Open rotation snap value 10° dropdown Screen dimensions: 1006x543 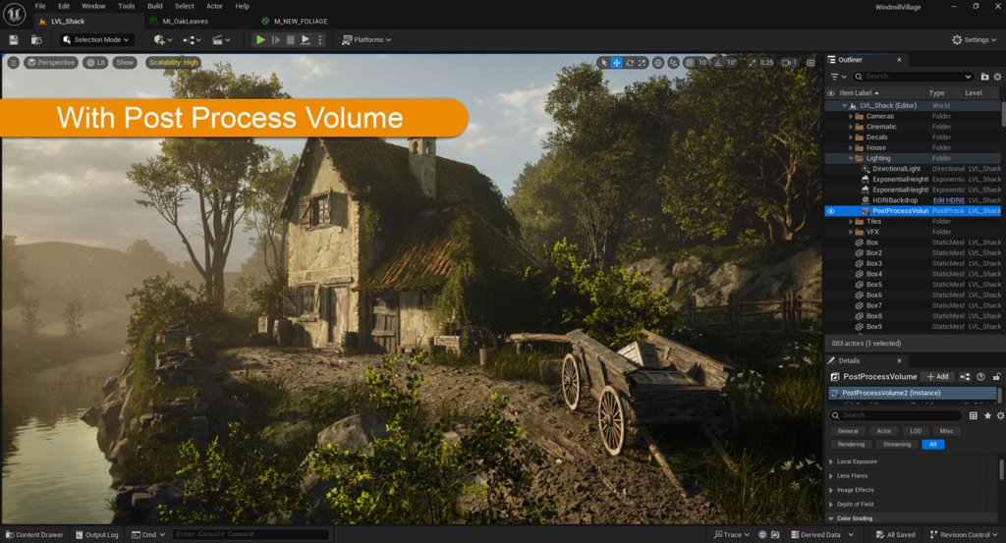coord(732,62)
